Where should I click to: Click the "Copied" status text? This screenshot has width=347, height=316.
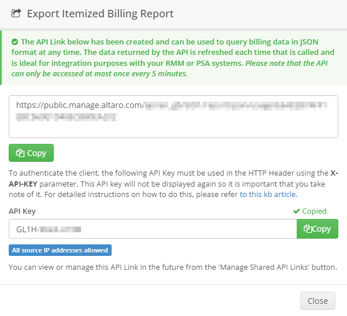click(x=315, y=211)
